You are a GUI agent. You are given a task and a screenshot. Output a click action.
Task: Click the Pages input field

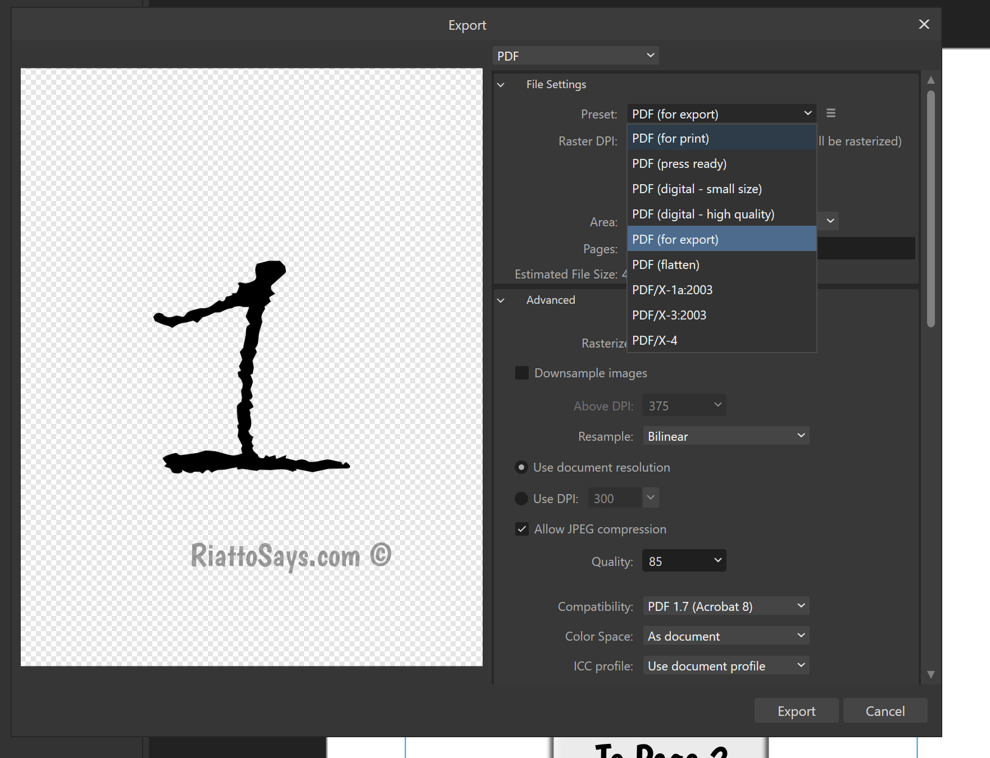click(866, 248)
